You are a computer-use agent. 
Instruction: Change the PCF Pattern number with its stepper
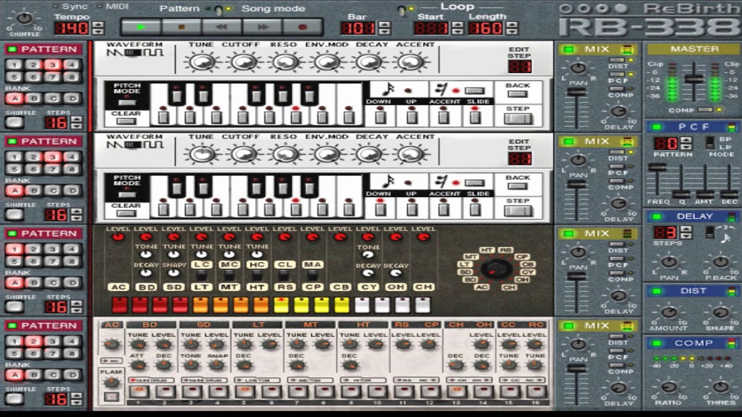(x=686, y=144)
